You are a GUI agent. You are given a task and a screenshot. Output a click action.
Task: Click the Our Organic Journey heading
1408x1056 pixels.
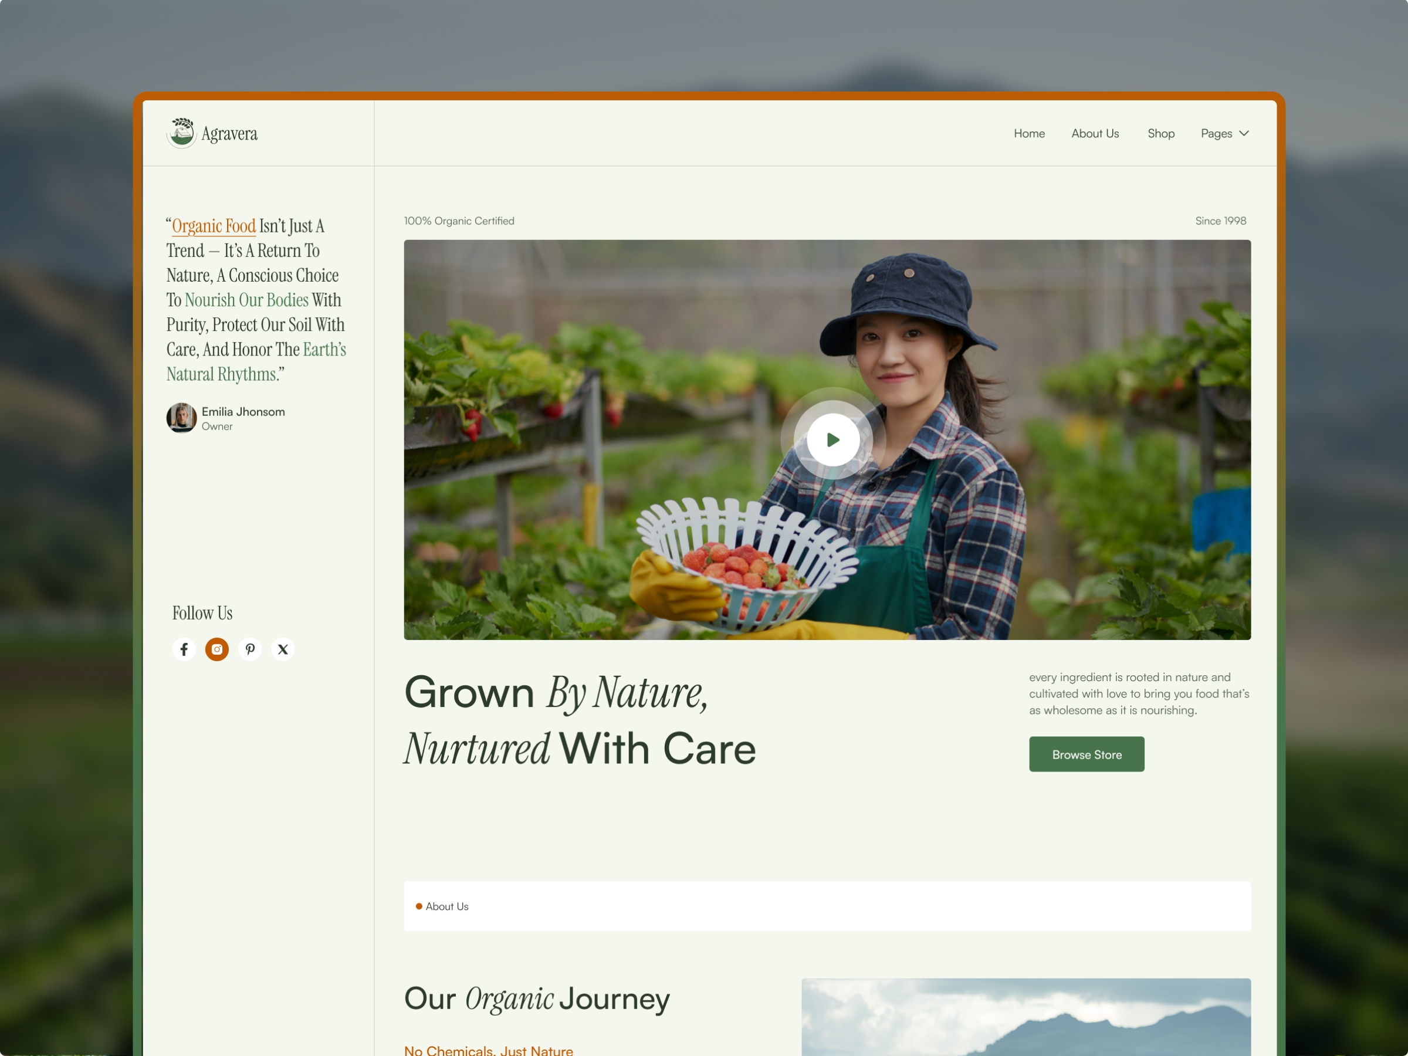[x=537, y=999]
